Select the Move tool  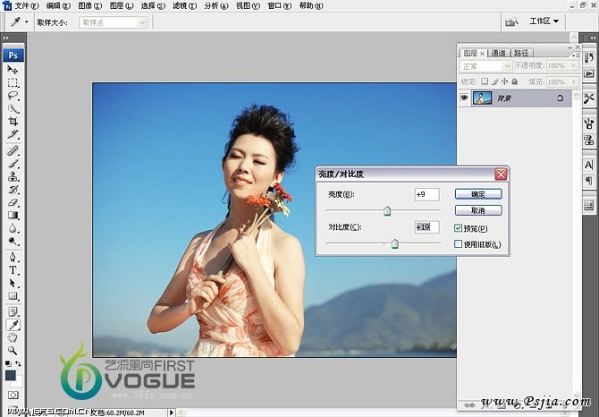13,69
